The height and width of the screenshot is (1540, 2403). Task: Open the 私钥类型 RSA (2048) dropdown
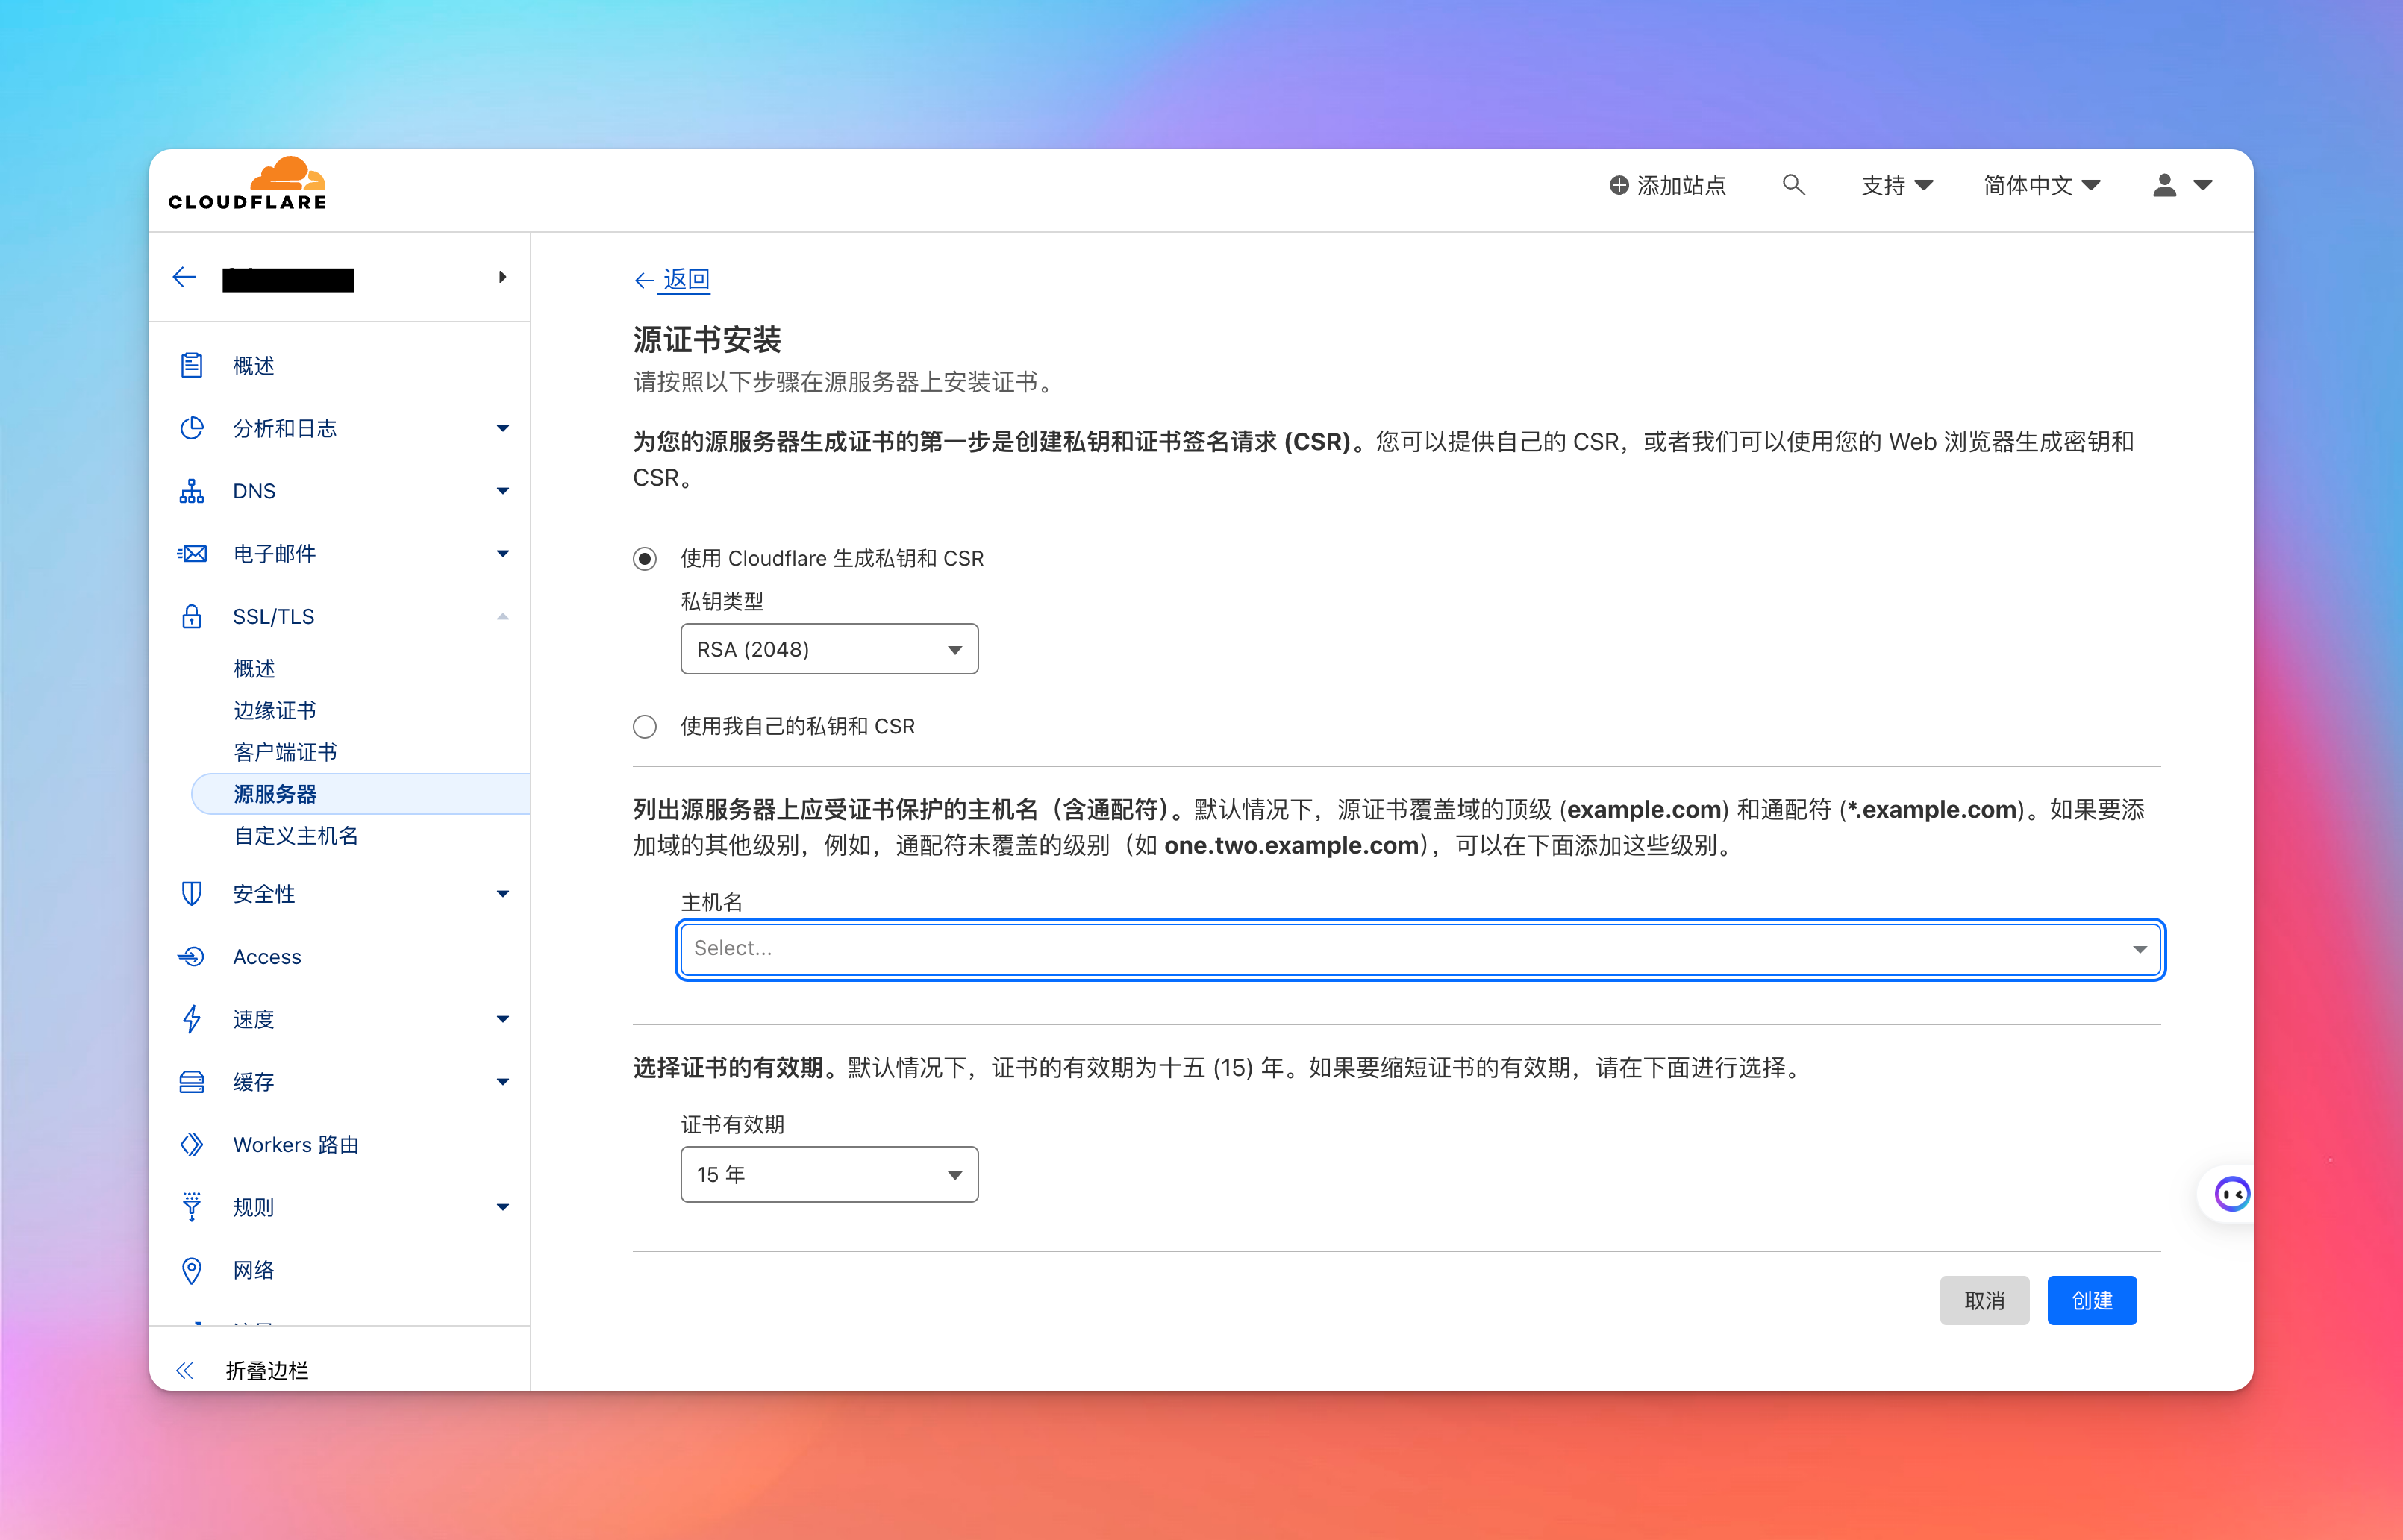(x=829, y=649)
